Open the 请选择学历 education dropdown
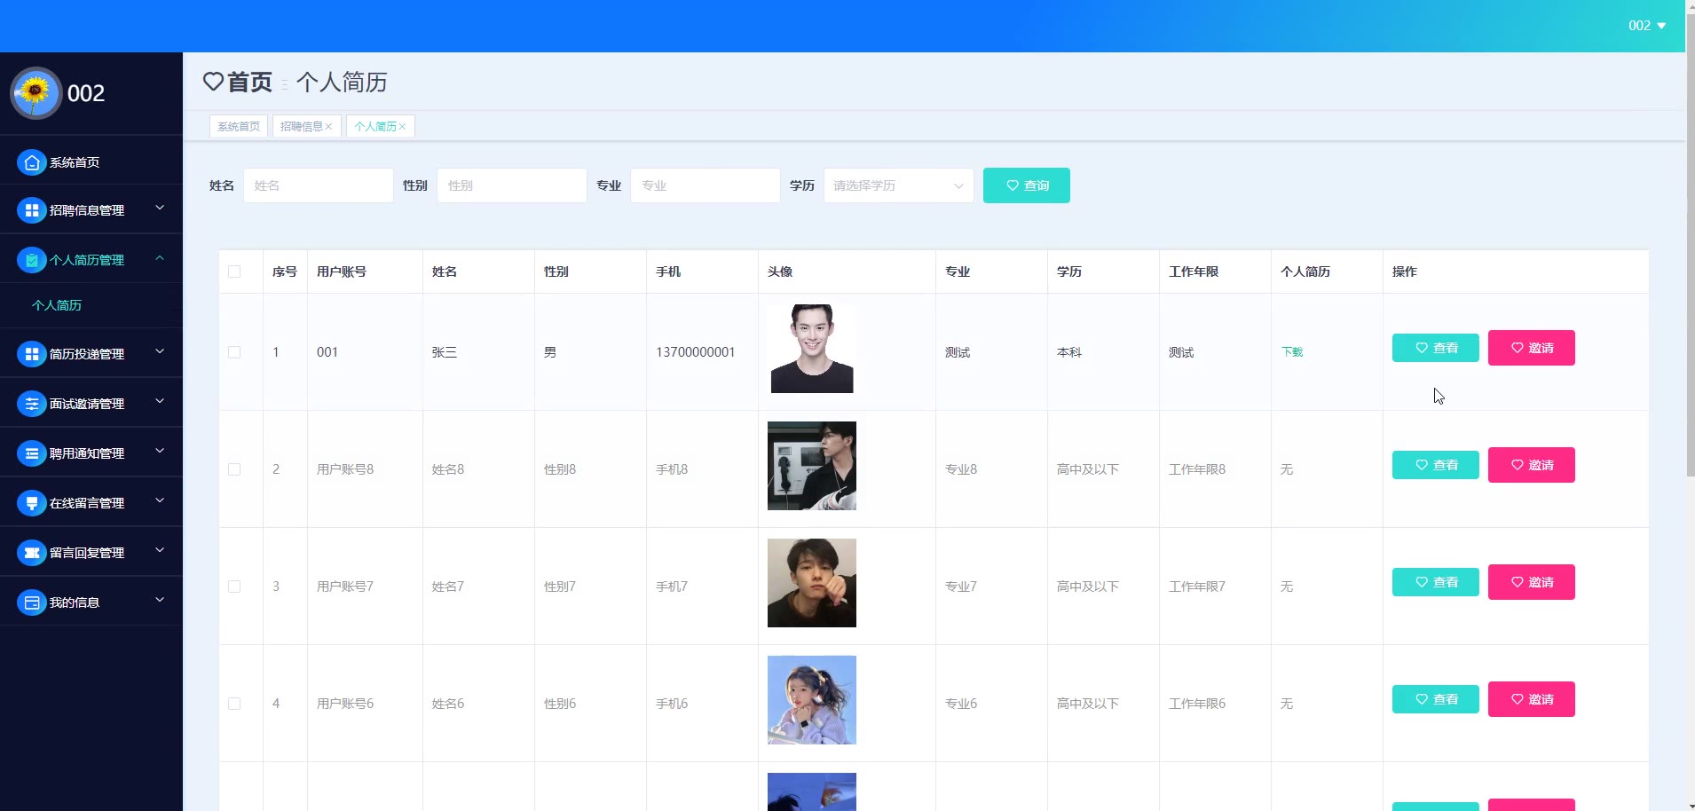Viewport: 1695px width, 811px height. [899, 185]
